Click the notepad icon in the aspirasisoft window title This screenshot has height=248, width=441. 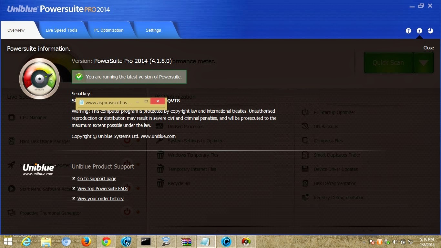point(81,102)
